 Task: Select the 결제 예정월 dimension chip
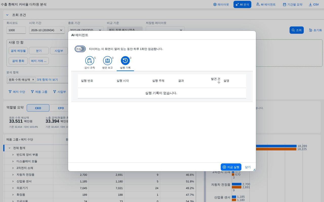(x=18, y=51)
